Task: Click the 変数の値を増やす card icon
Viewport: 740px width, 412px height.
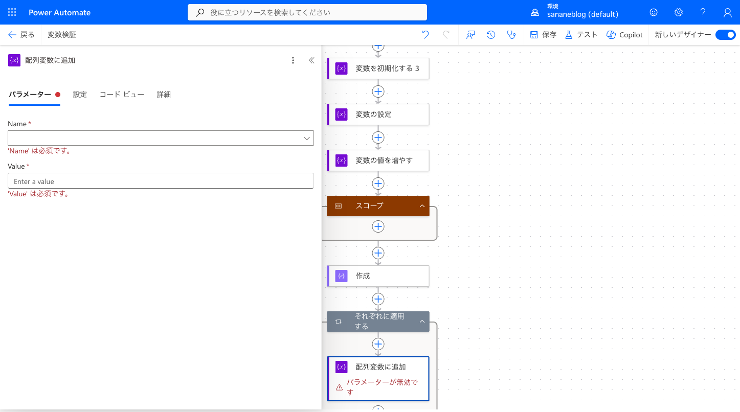Action: (341, 161)
